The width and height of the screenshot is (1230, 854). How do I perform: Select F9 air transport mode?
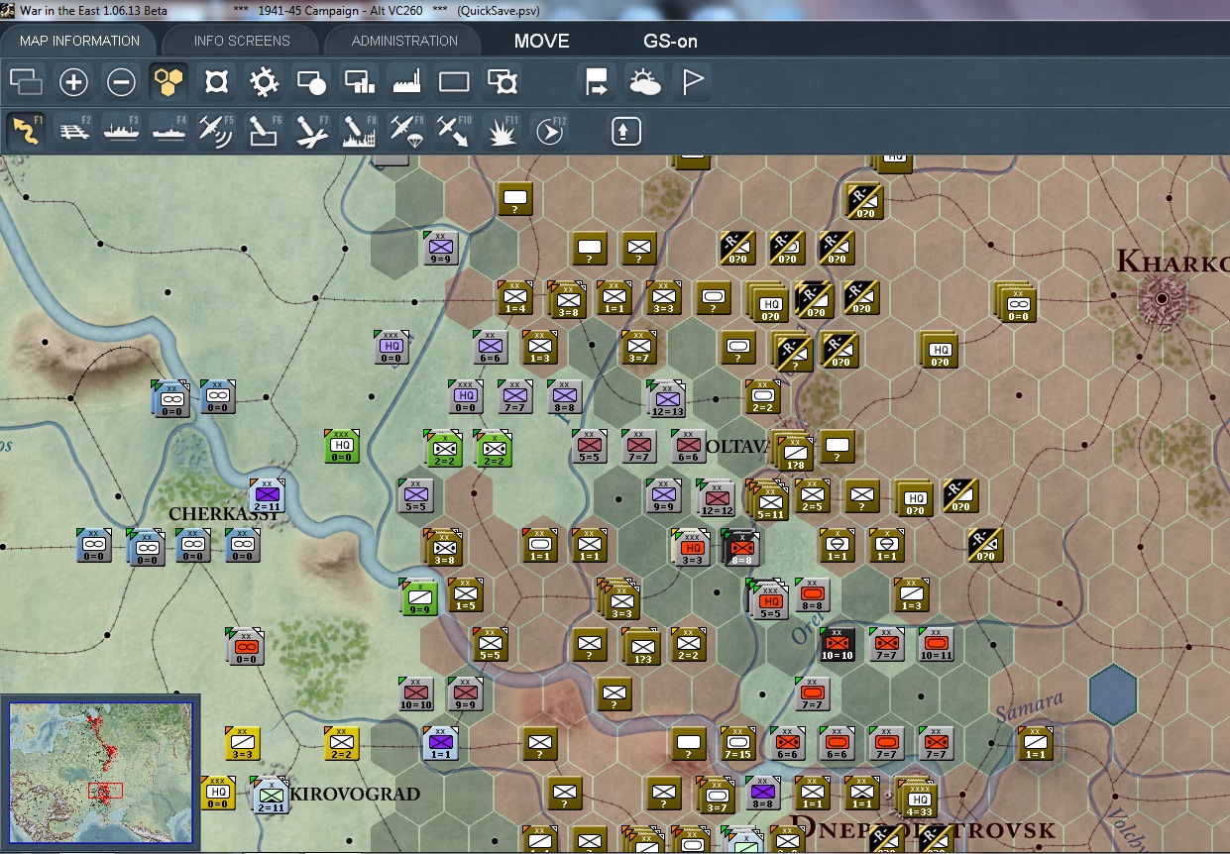coord(407,131)
